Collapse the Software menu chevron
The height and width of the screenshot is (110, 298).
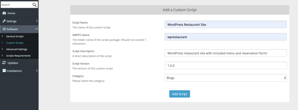[x=36, y=29]
